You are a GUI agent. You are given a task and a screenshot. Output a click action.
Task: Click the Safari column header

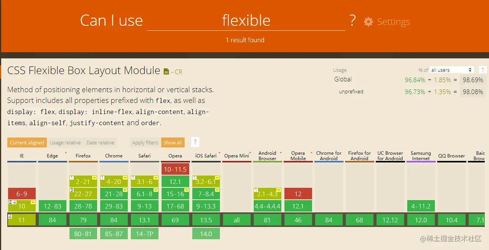pyautogui.click(x=145, y=156)
